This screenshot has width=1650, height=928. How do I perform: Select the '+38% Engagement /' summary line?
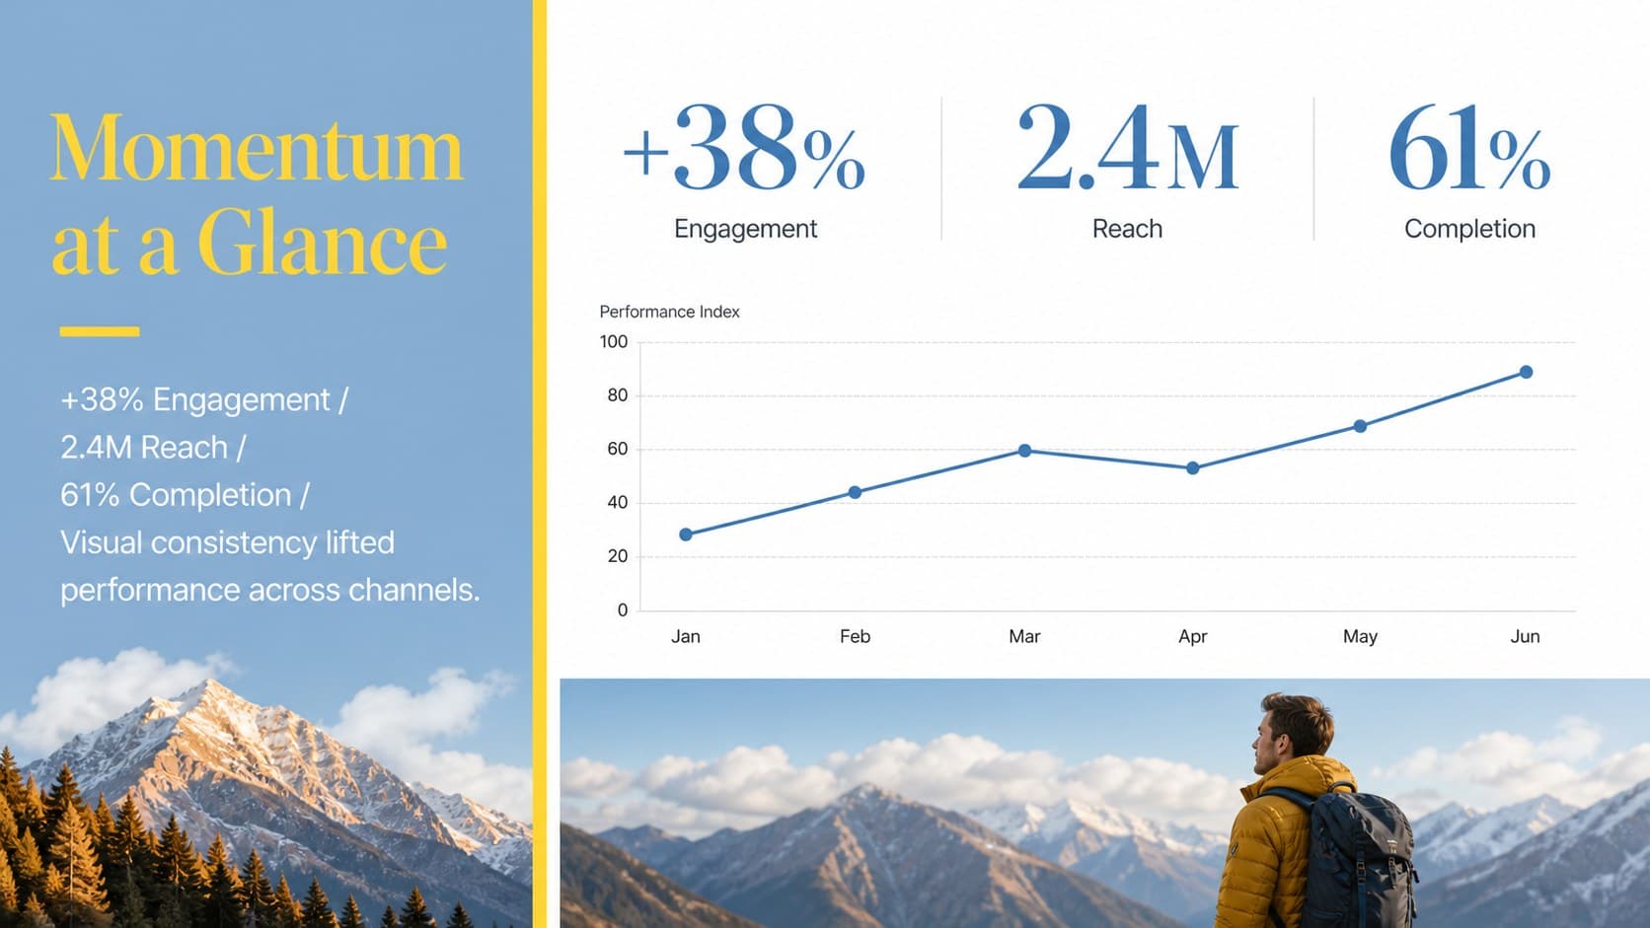204,399
